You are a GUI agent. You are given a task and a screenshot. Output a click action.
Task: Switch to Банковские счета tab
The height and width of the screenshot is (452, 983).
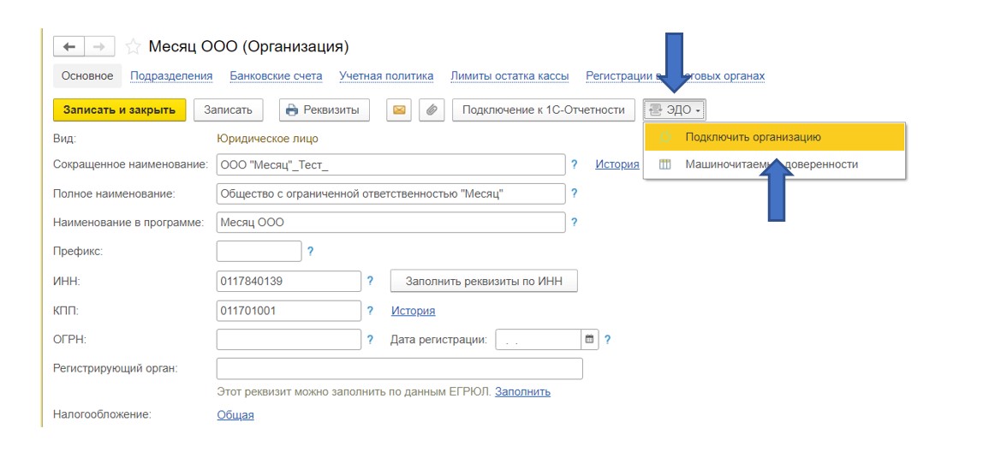point(276,76)
